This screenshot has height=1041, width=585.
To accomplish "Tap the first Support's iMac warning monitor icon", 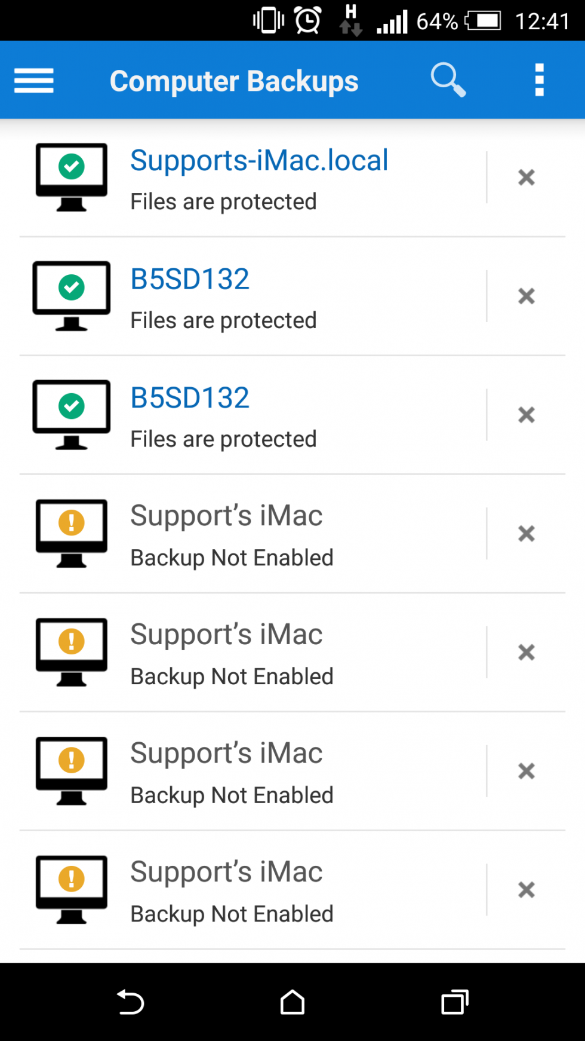I will (72, 534).
